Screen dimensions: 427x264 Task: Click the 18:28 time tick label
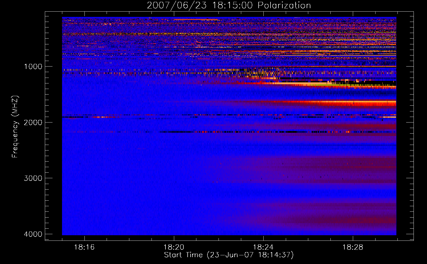click(353, 247)
